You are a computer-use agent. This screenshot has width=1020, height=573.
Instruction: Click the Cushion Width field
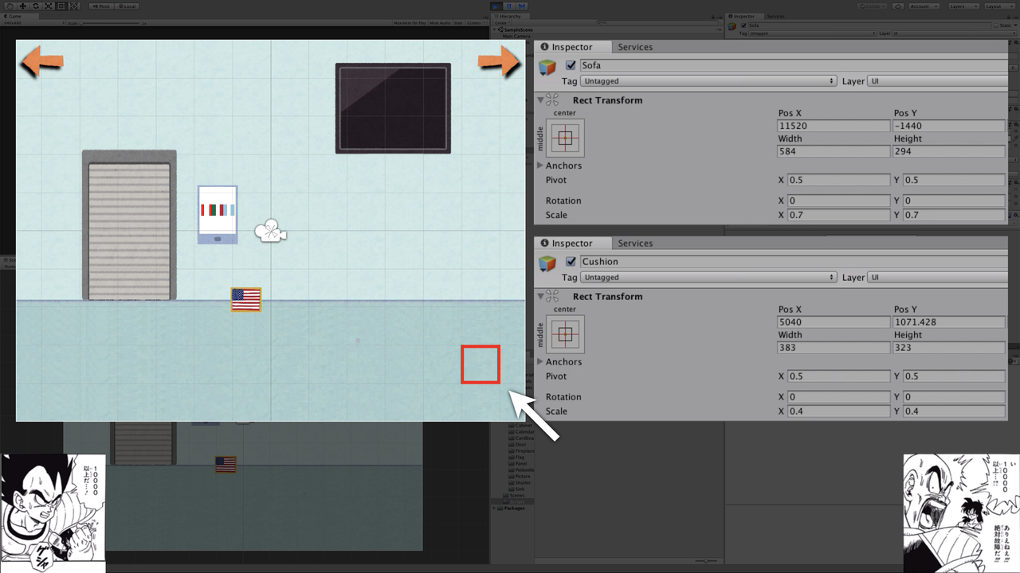[833, 348]
